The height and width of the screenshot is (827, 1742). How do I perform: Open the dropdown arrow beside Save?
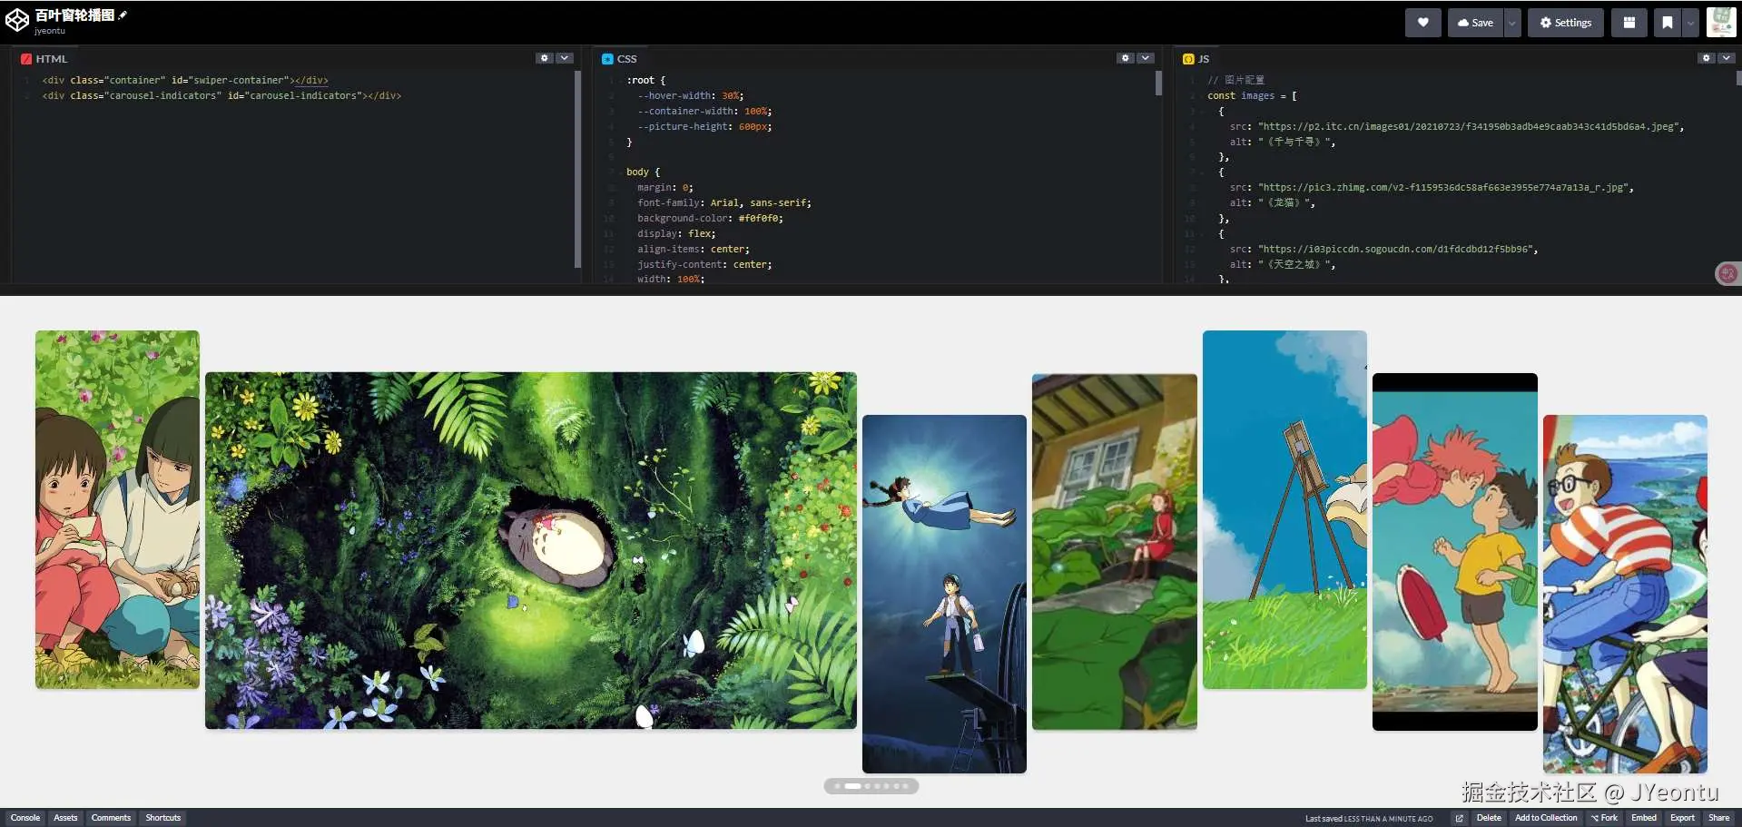(1512, 23)
